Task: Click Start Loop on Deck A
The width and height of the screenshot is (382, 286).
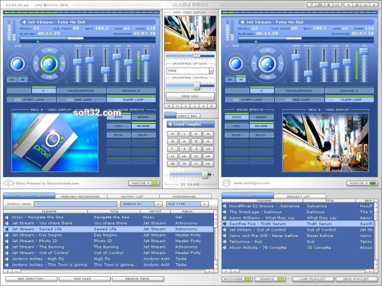Action: (x=31, y=100)
